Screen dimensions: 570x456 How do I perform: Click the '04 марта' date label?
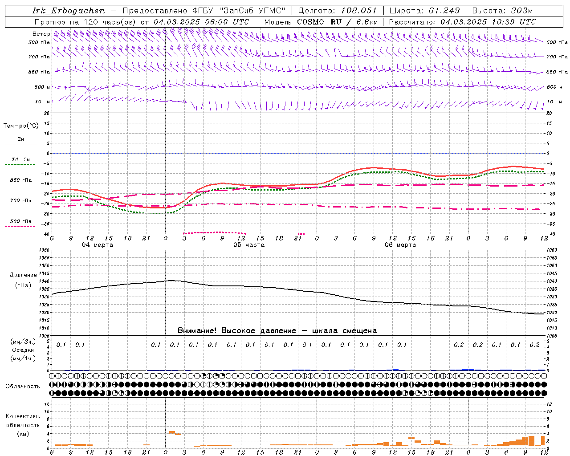(98, 245)
